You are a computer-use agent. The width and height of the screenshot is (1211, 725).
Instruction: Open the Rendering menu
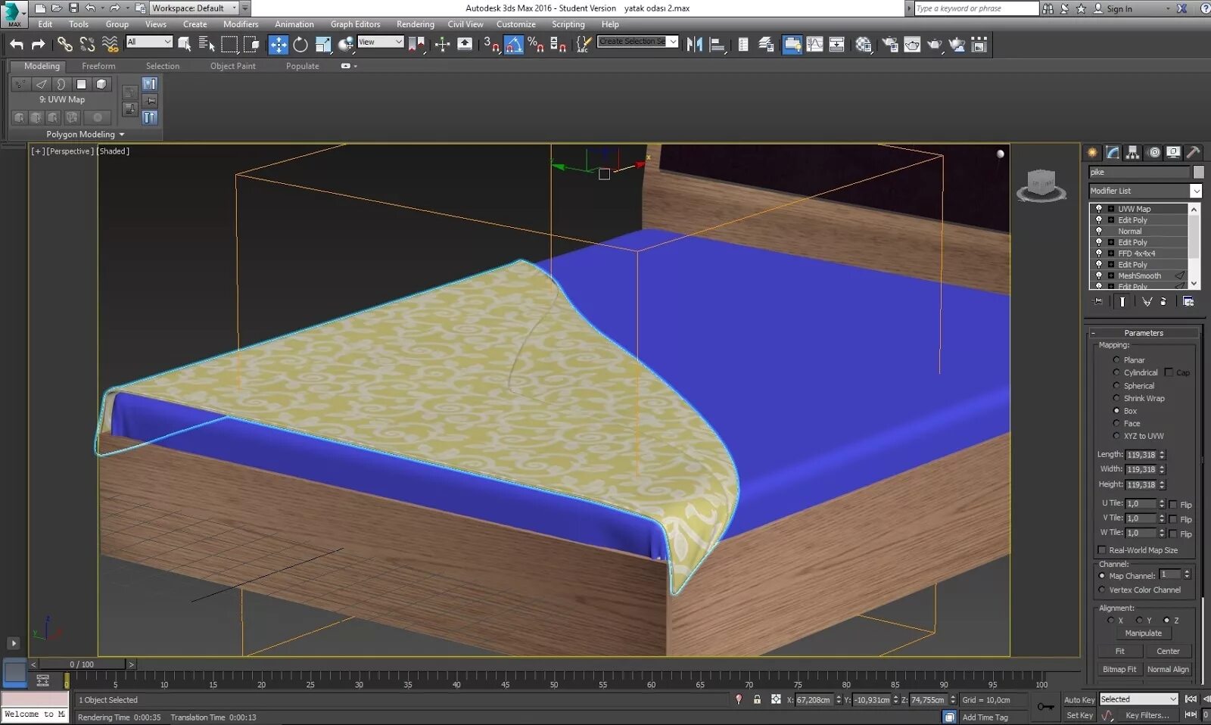coord(415,24)
